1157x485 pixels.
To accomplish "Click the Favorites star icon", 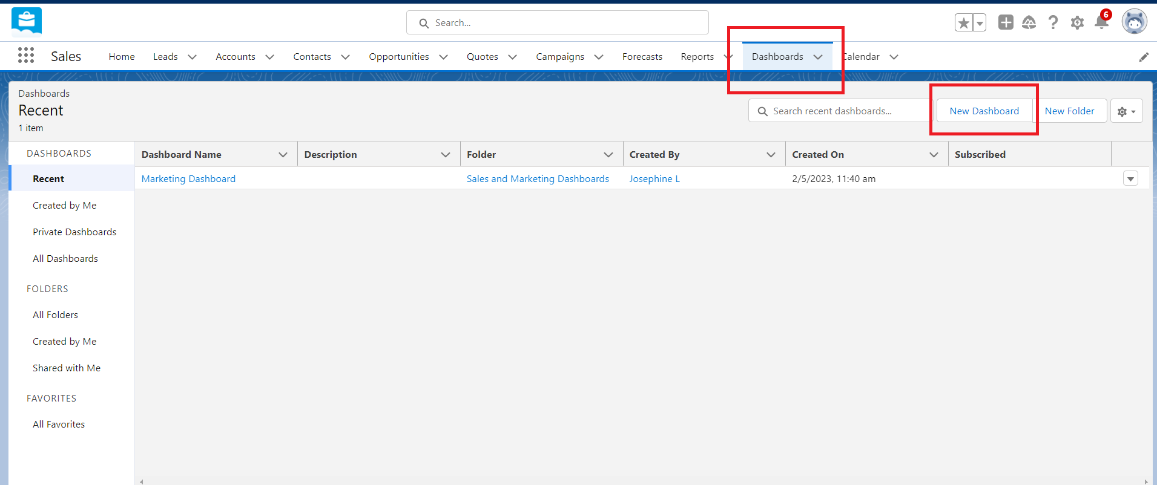I will click(x=963, y=23).
